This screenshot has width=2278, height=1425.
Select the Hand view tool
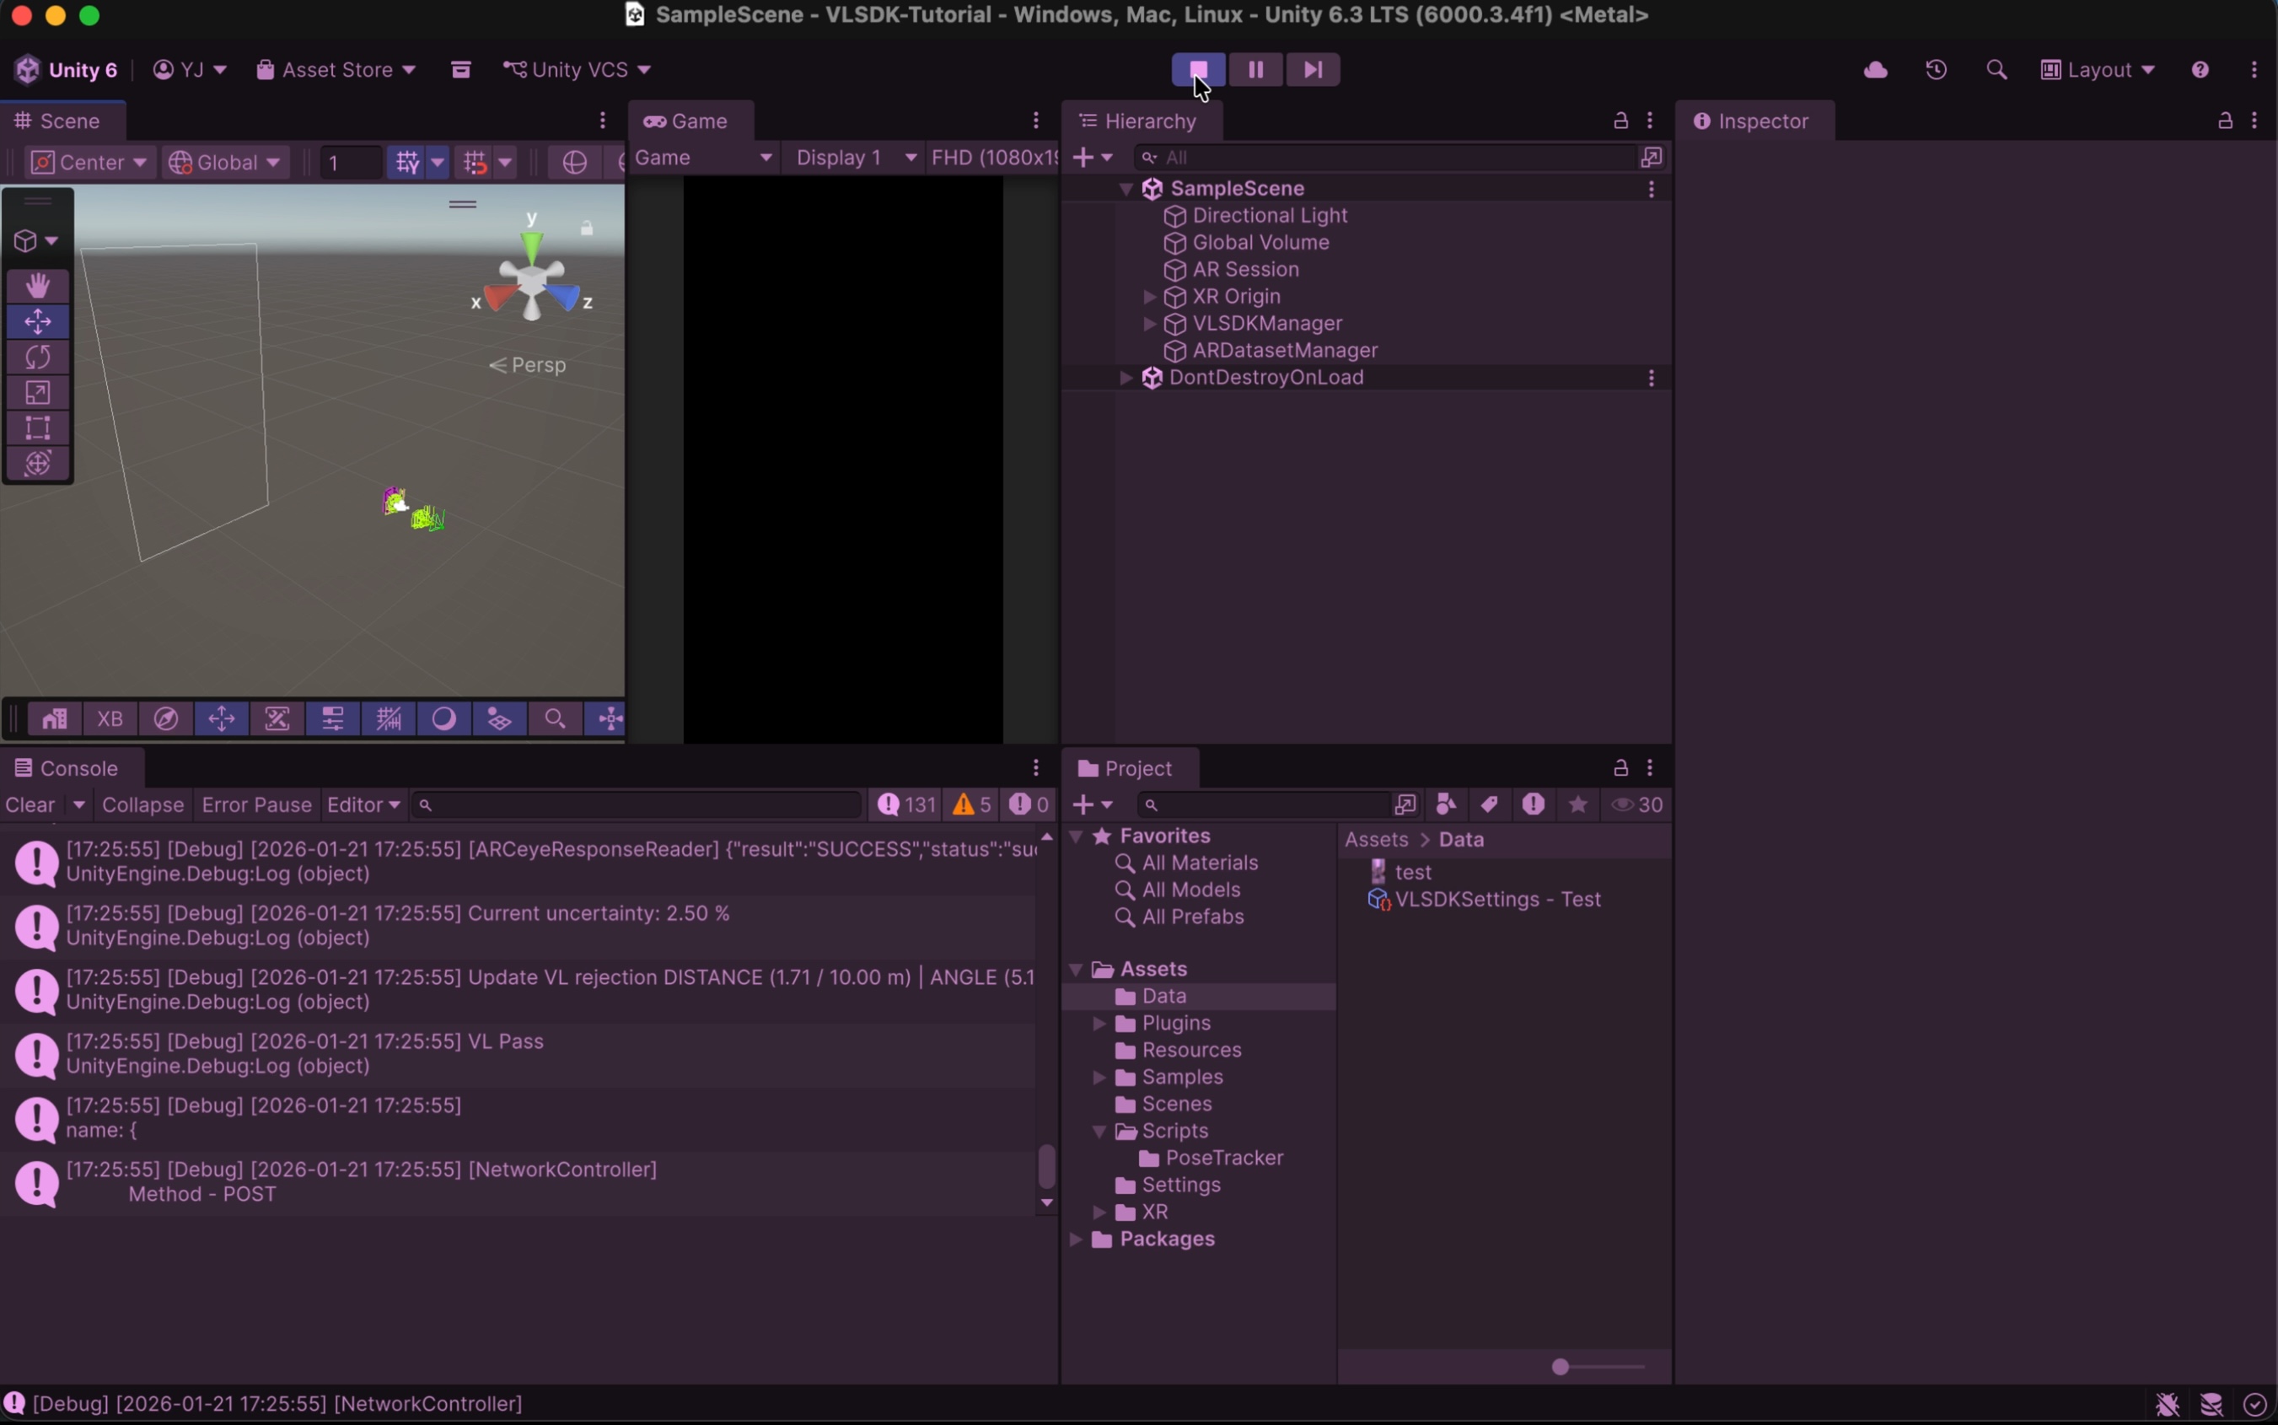pyautogui.click(x=38, y=285)
